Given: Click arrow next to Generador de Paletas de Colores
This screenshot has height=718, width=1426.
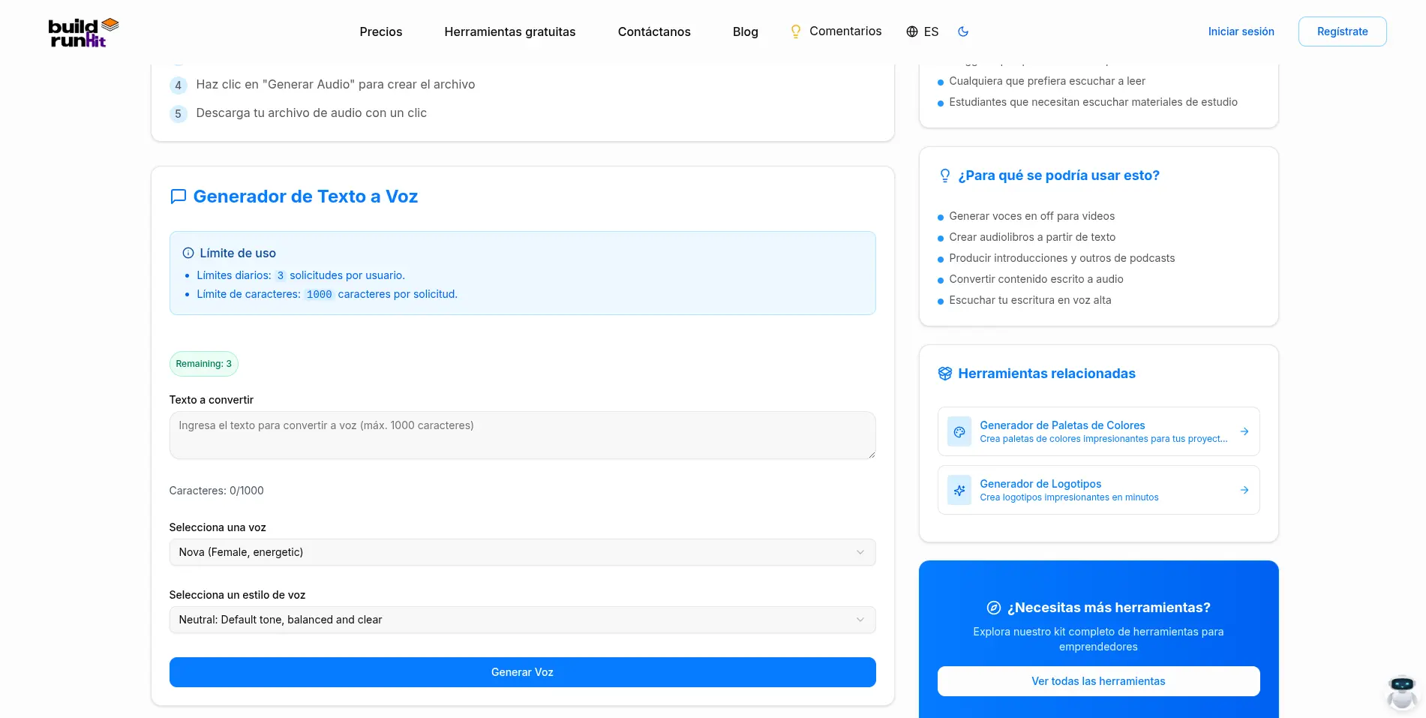Looking at the screenshot, I should 1244,432.
